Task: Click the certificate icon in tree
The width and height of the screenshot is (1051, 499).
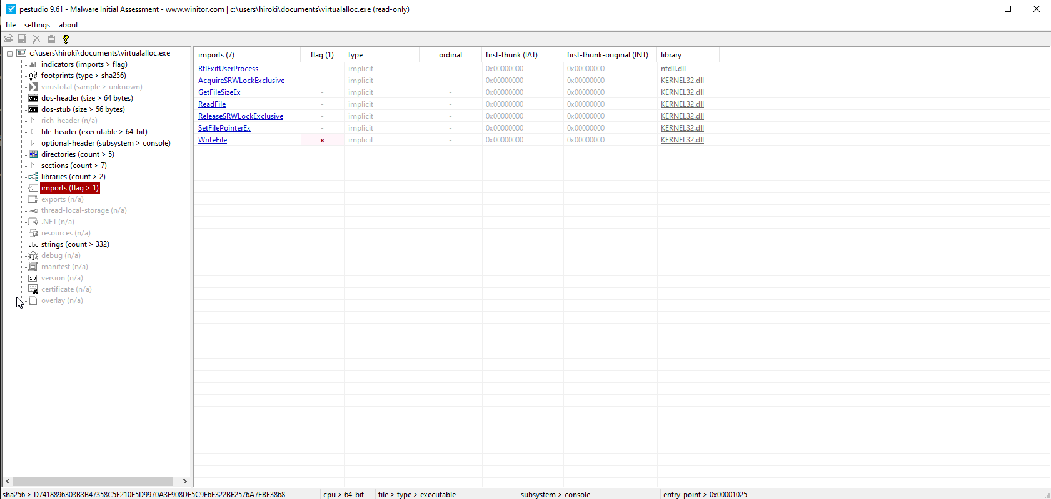Action: pyautogui.click(x=33, y=289)
